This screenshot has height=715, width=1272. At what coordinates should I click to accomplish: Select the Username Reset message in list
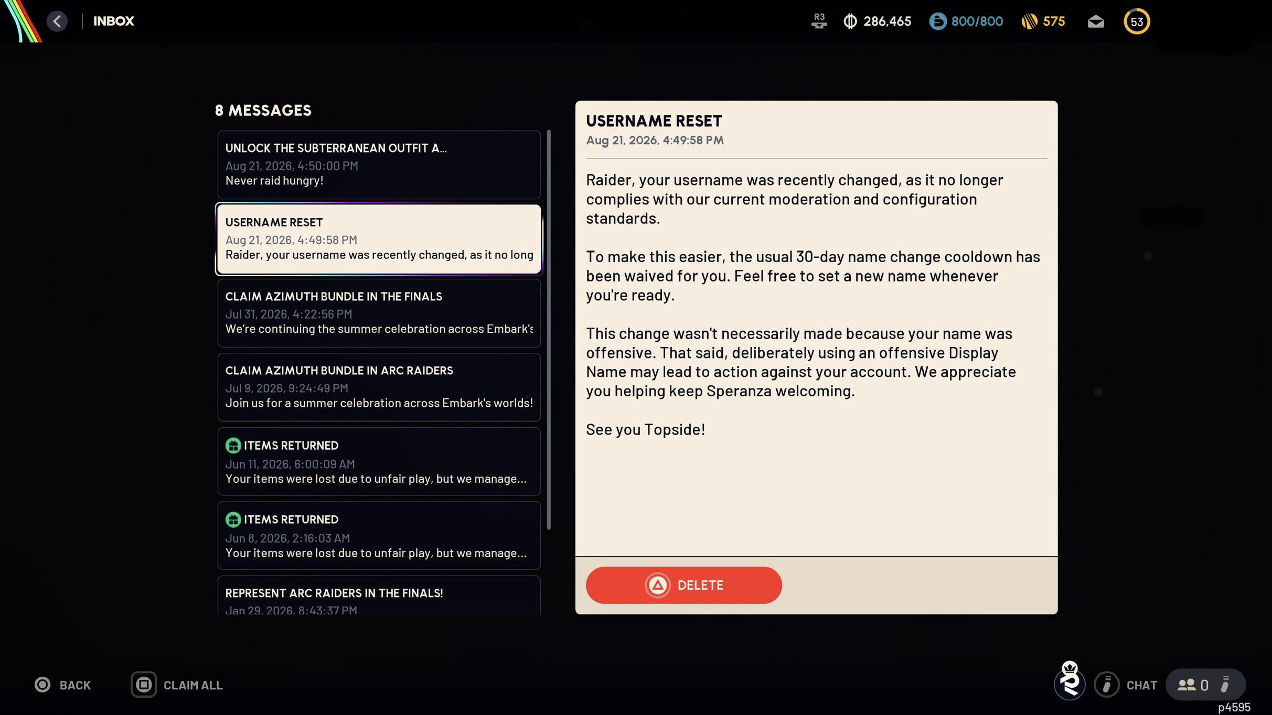(x=379, y=239)
